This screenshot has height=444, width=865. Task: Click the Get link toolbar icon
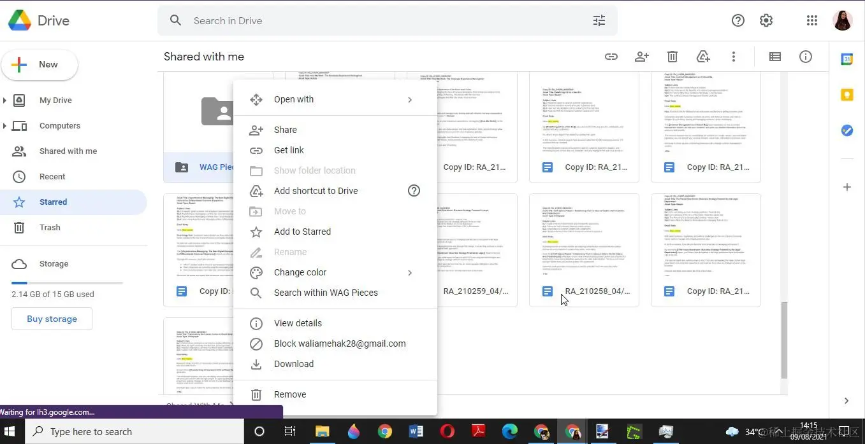pyautogui.click(x=611, y=57)
